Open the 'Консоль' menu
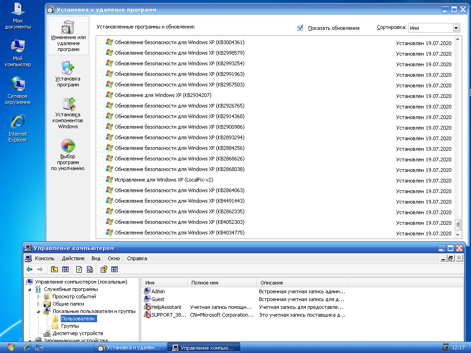Image resolution: width=471 pixels, height=353 pixels. [45, 258]
